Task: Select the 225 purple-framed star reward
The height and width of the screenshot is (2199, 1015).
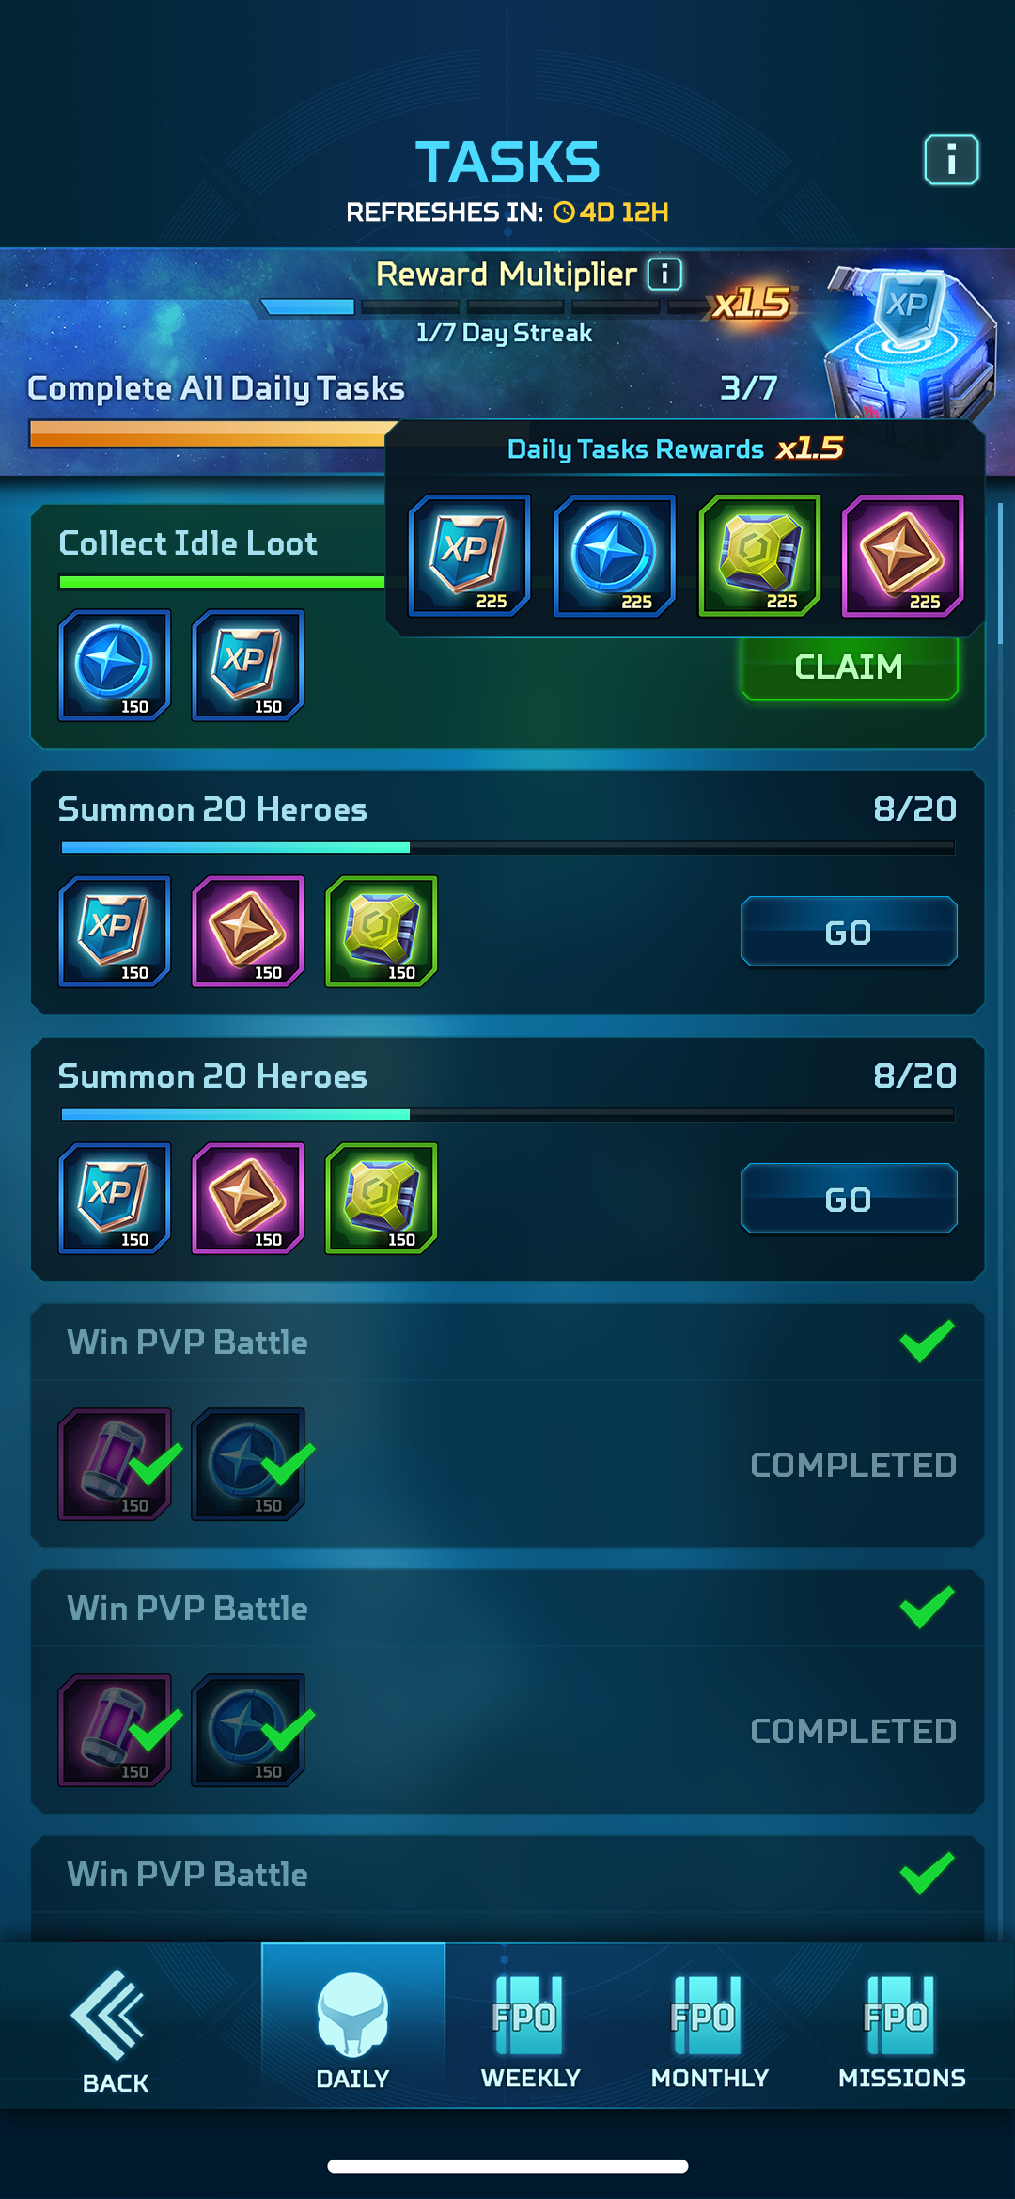Action: pyautogui.click(x=903, y=556)
